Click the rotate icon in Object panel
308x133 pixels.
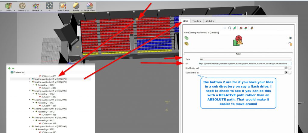click(x=229, y=28)
